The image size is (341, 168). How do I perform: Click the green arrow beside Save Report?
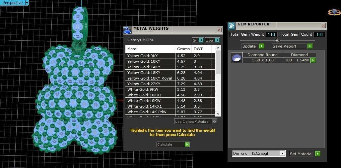pyautogui.click(x=310, y=46)
